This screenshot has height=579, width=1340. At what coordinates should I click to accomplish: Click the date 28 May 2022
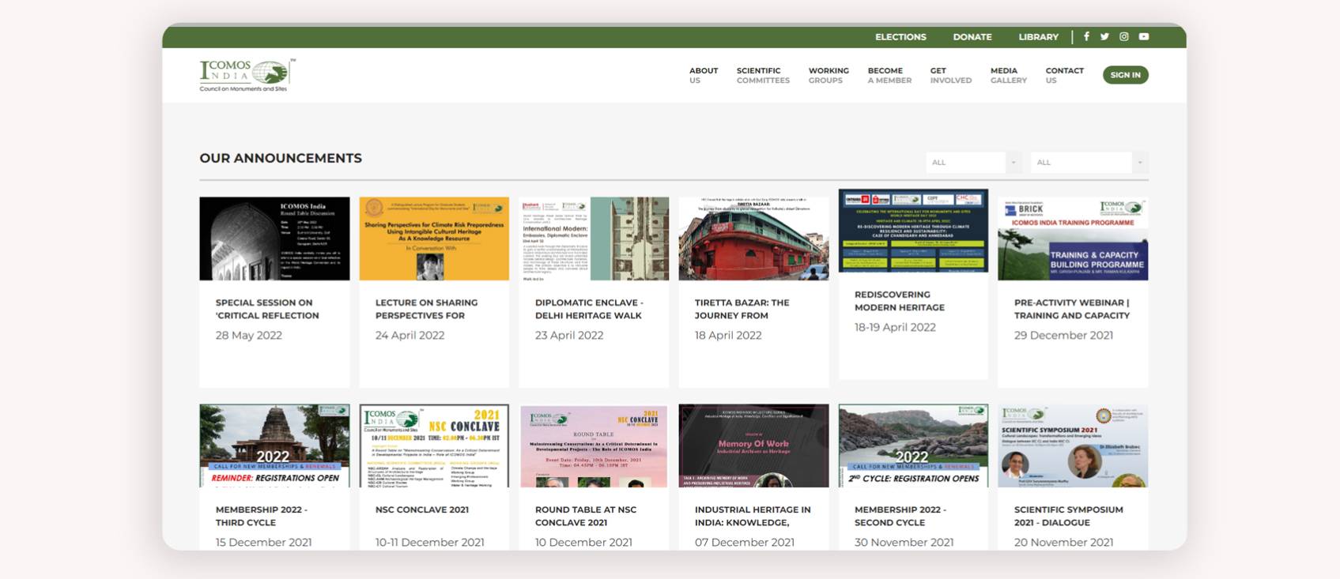click(x=249, y=335)
